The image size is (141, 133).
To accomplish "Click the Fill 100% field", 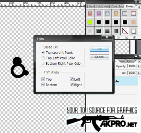I will [132, 73].
